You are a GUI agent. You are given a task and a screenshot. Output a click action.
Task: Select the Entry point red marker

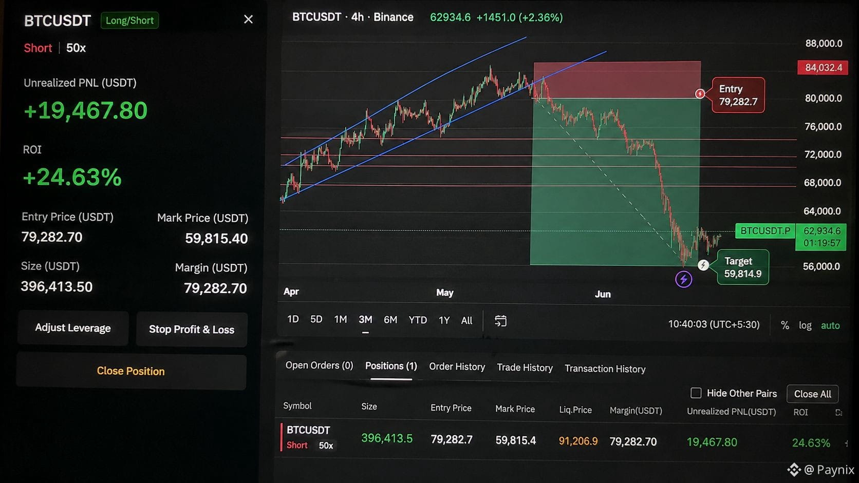[x=700, y=93]
